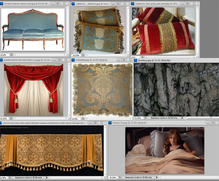Click the Ps icon of the raspberry_and_gold_pair_best window
Image resolution: width=219 pixels, height=181 pixels.
pyautogui.click(x=133, y=4)
